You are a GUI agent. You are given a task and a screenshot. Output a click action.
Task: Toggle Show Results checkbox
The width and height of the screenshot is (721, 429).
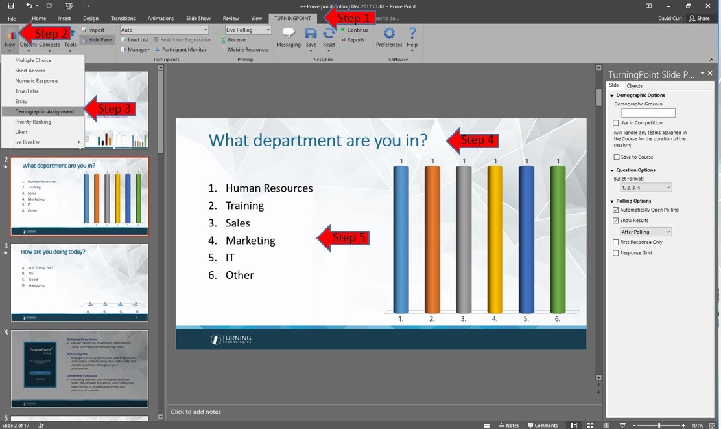616,221
